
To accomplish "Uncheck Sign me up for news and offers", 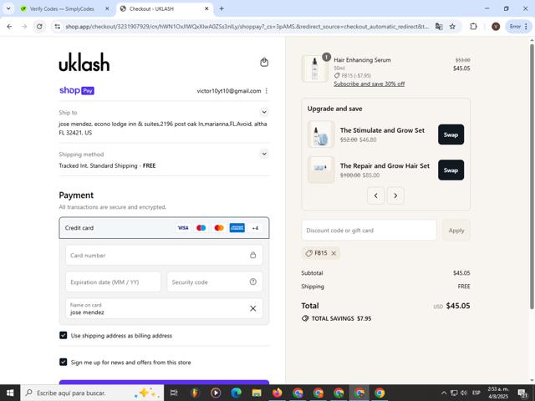I will click(64, 362).
